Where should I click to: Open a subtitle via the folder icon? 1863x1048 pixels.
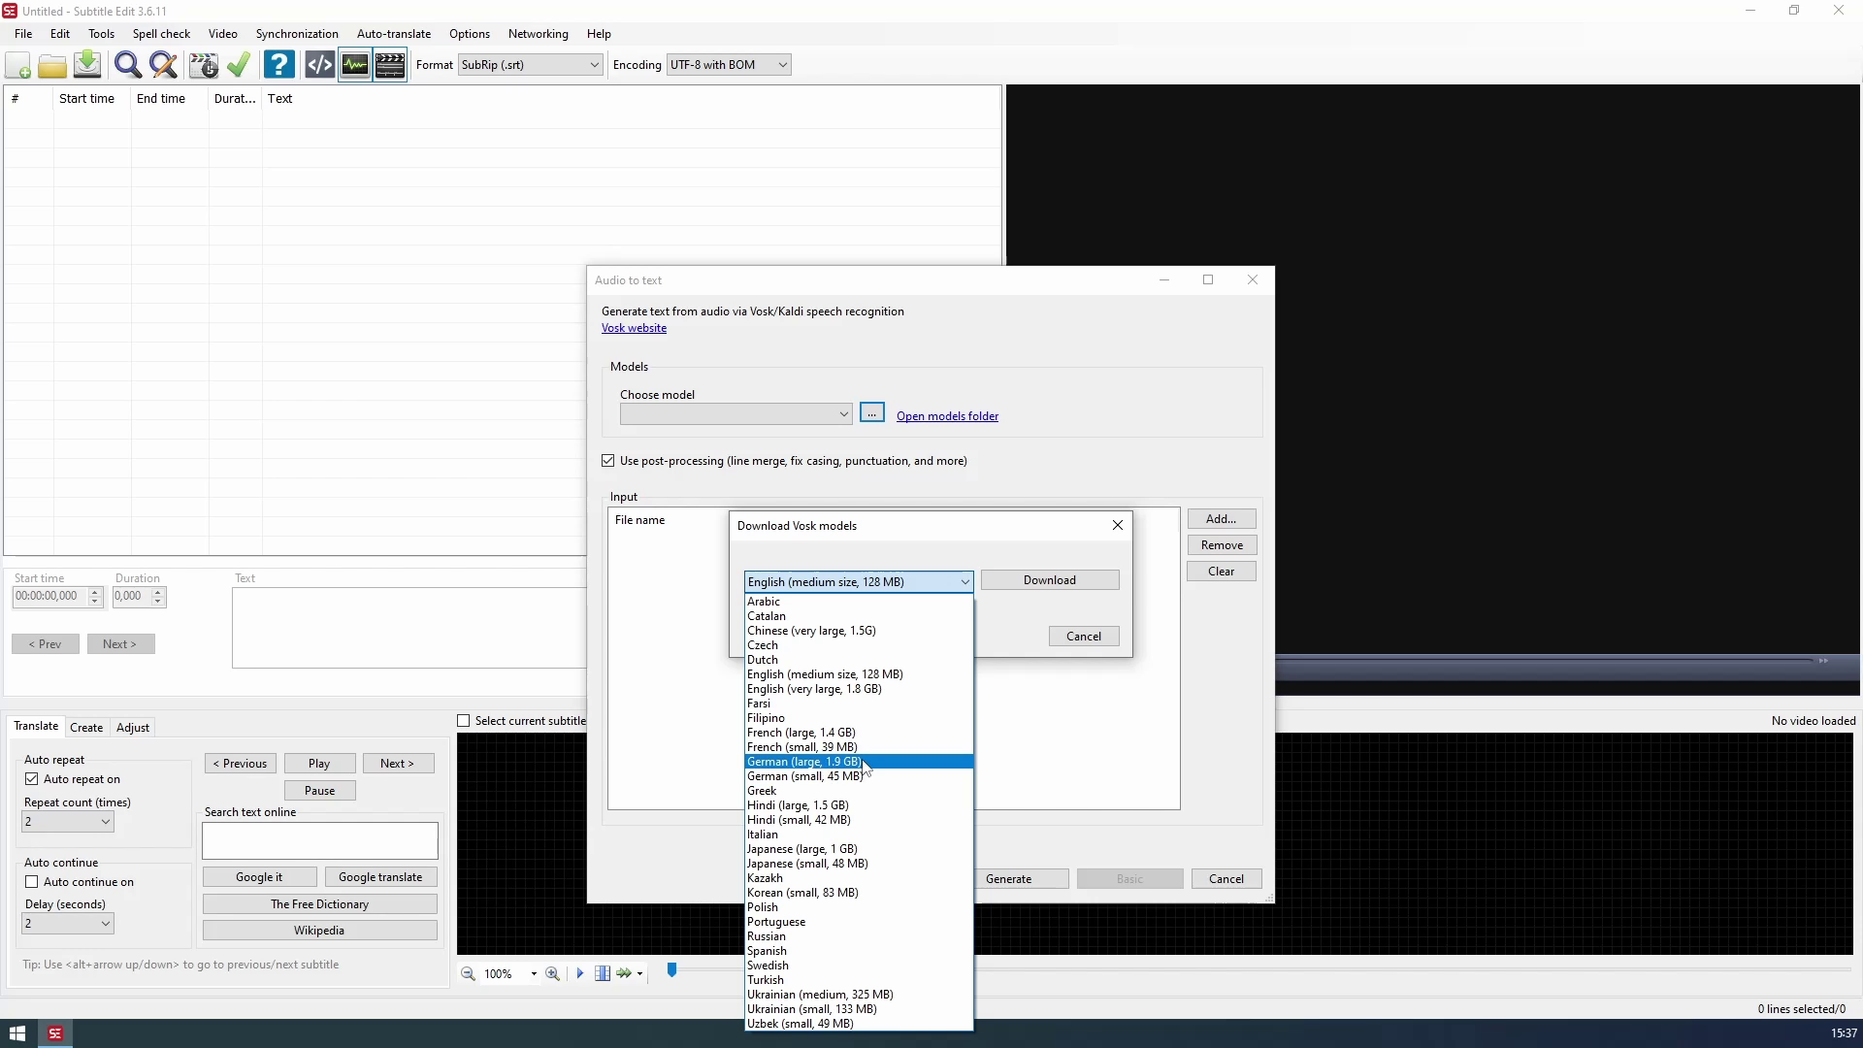[52, 65]
